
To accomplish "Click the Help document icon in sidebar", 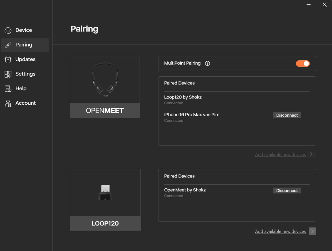I will click(x=8, y=89).
